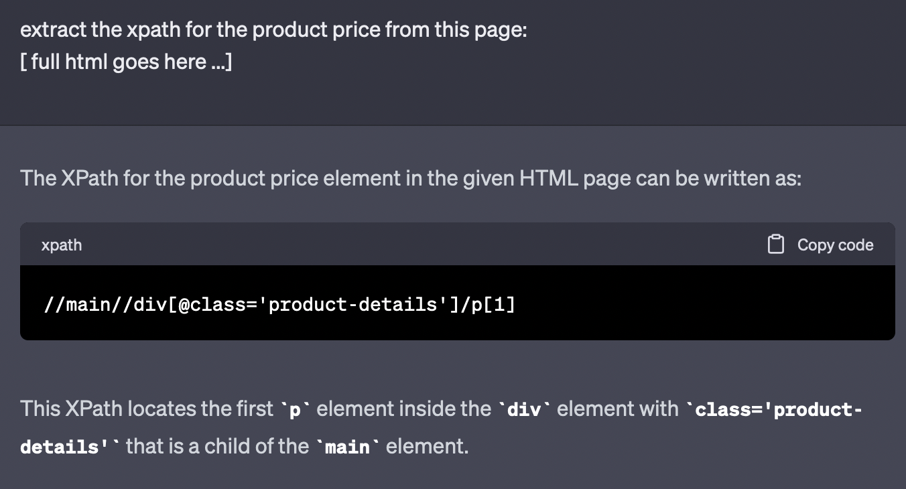Screen dimensions: 906x489
Task: Click the inline code `p` in the explanation
Action: 295,409
